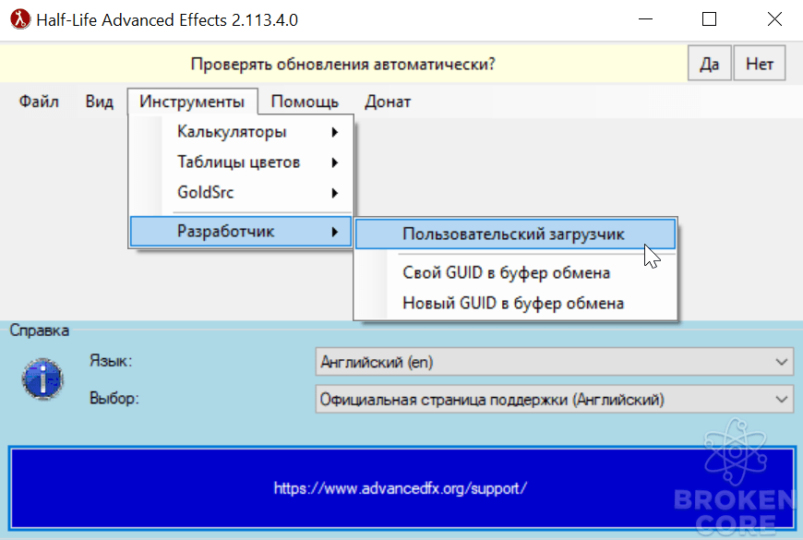The height and width of the screenshot is (540, 803).
Task: Open the Вид menu
Action: (100, 102)
